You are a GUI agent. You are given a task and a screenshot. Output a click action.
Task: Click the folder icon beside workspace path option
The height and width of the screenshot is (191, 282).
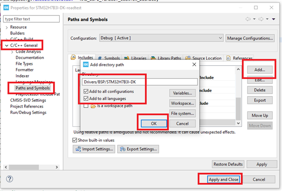click(x=93, y=106)
